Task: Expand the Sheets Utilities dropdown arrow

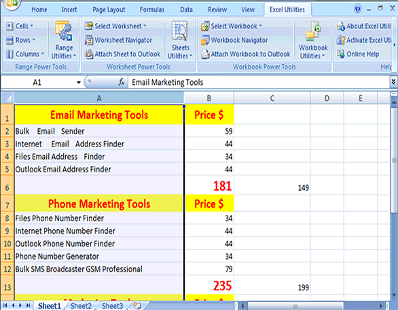Action: (x=191, y=56)
